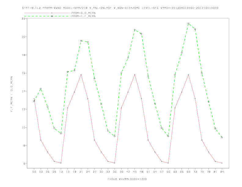This screenshot has height=187, width=242.
Task: Click the y-axis tick label 14
Action: pyautogui.click(x=23, y=91)
